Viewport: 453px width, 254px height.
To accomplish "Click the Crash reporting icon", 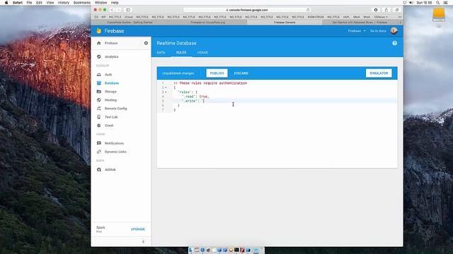I will tap(99, 126).
